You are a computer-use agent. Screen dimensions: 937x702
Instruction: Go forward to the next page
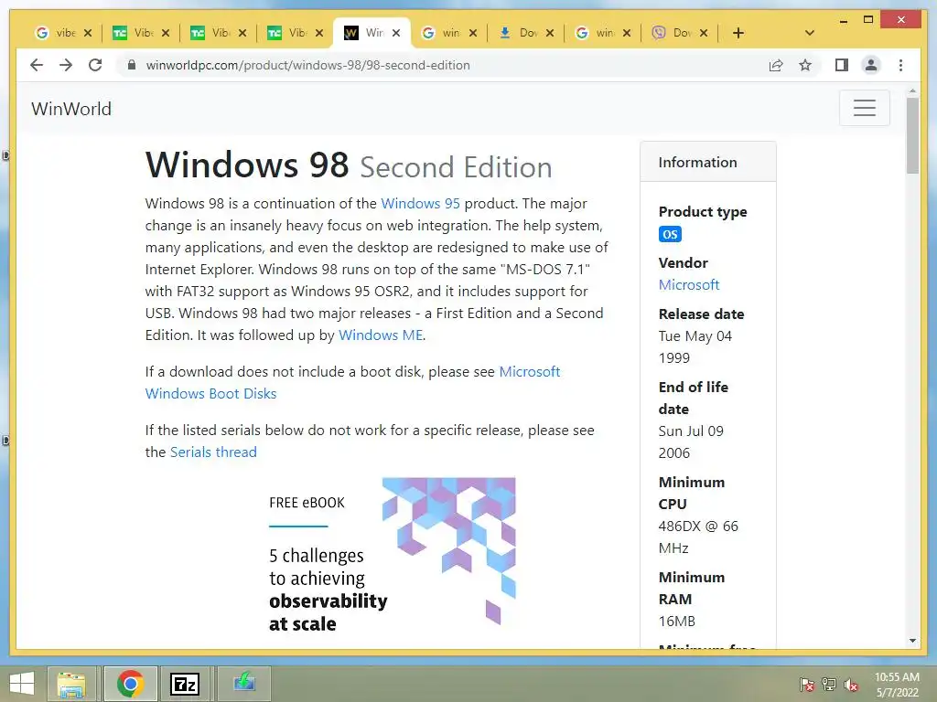pos(66,65)
